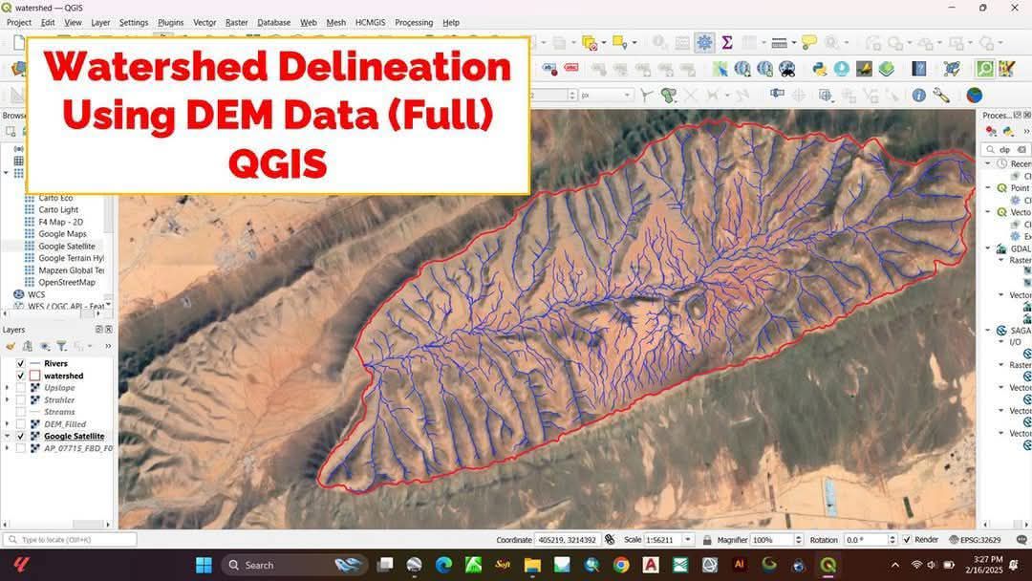Open the Plugins menu
Image resolution: width=1032 pixels, height=581 pixels.
tap(170, 22)
